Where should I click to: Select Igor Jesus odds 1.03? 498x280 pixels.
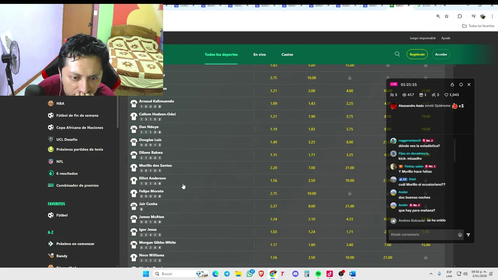[x=274, y=232]
